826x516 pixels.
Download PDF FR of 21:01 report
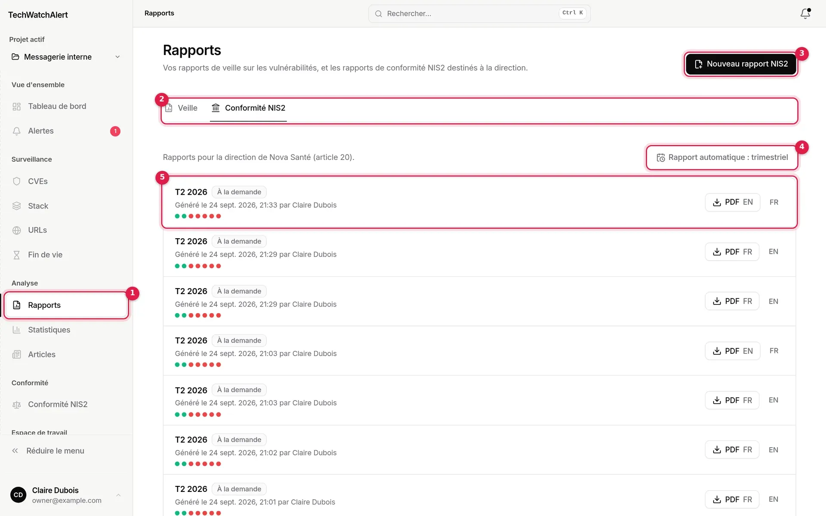coord(732,499)
